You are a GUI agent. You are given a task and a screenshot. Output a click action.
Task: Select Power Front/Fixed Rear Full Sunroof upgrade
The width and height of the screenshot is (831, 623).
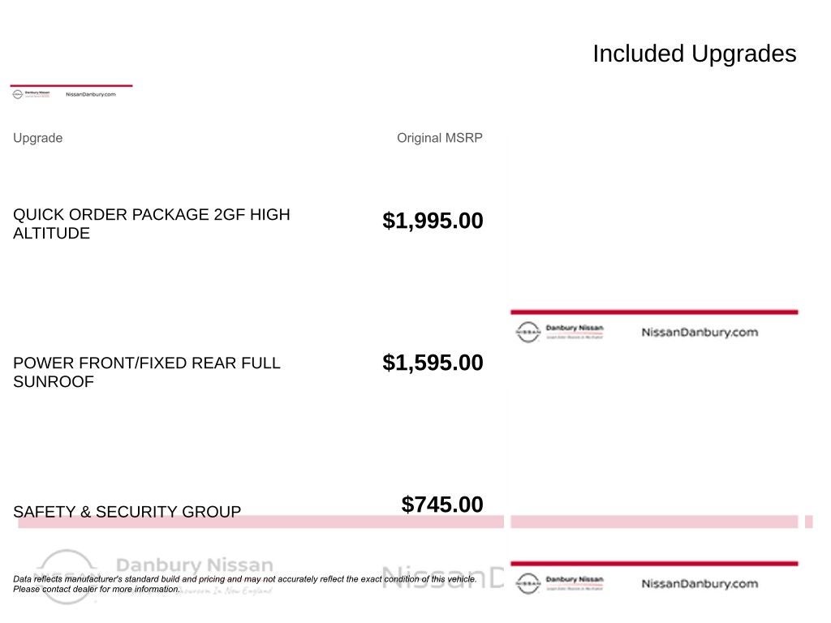click(146, 372)
